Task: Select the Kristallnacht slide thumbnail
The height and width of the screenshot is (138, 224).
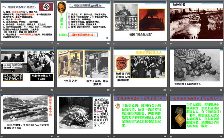Action: coord(83,67)
